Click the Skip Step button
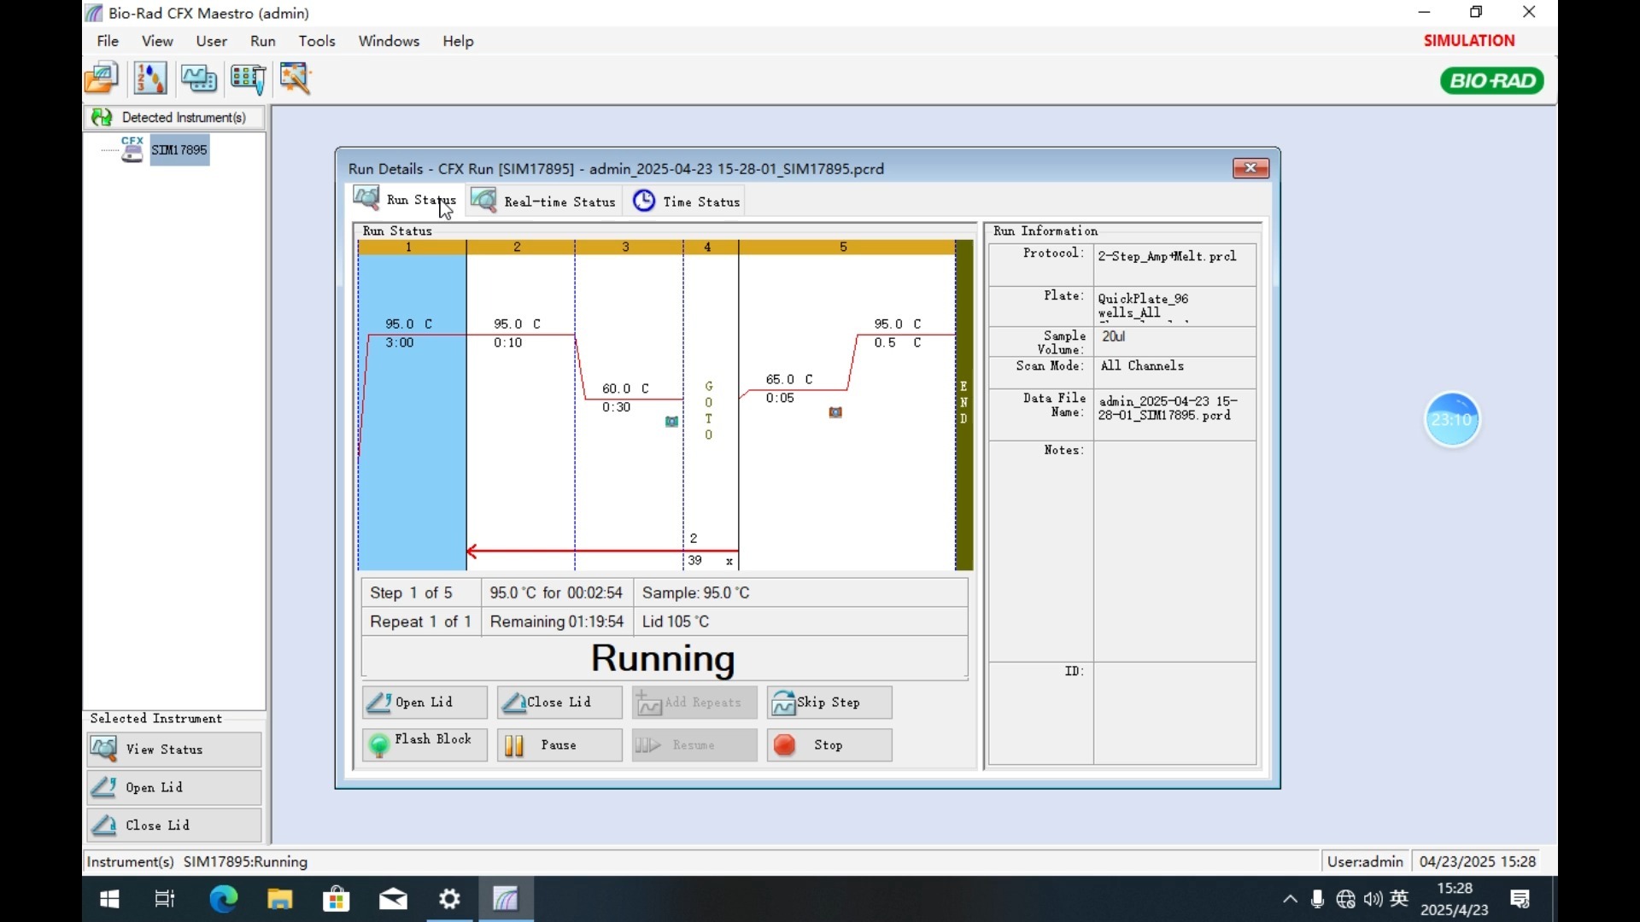 point(829,702)
